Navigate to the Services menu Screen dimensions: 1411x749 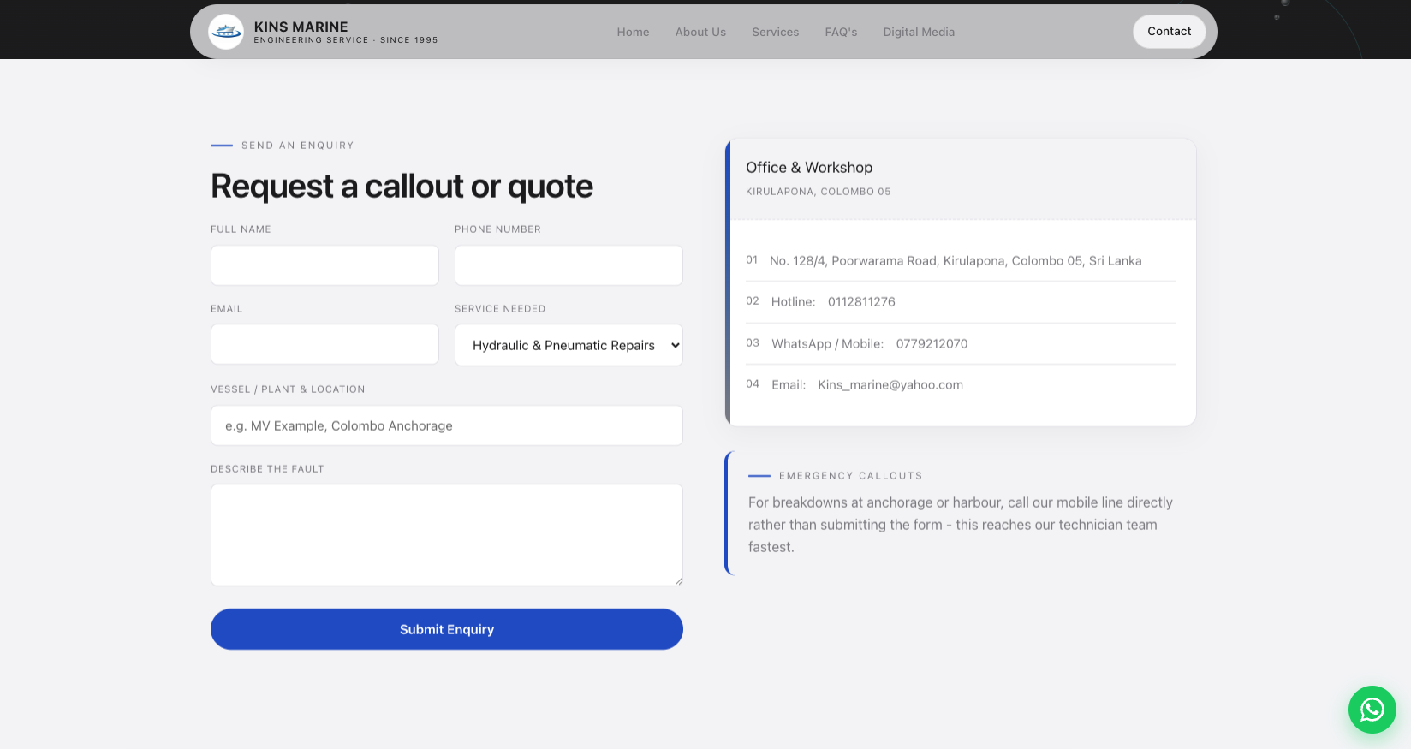776,32
